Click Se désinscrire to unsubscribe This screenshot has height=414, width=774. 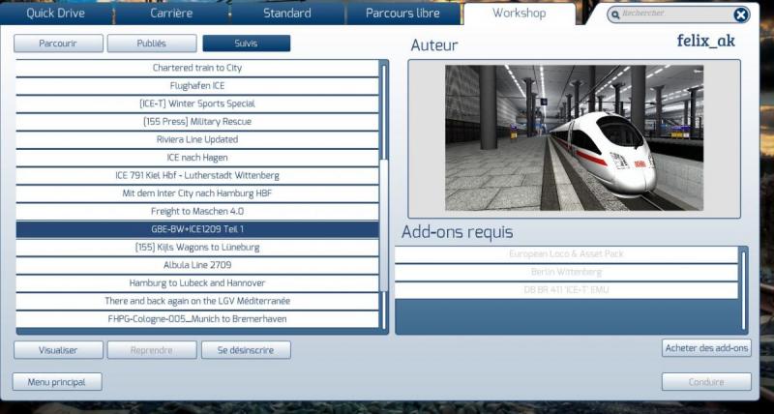click(246, 350)
